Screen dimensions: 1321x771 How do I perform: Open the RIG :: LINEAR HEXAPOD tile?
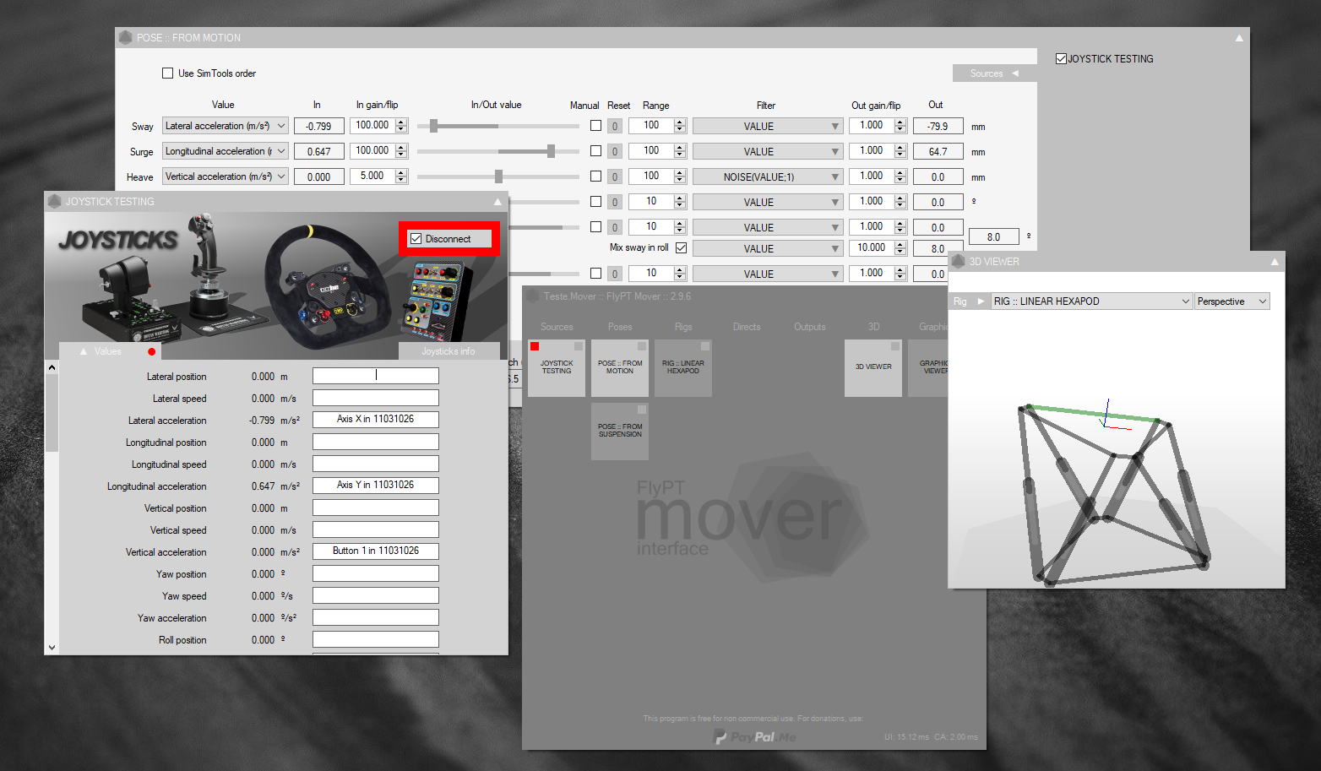pyautogui.click(x=682, y=367)
